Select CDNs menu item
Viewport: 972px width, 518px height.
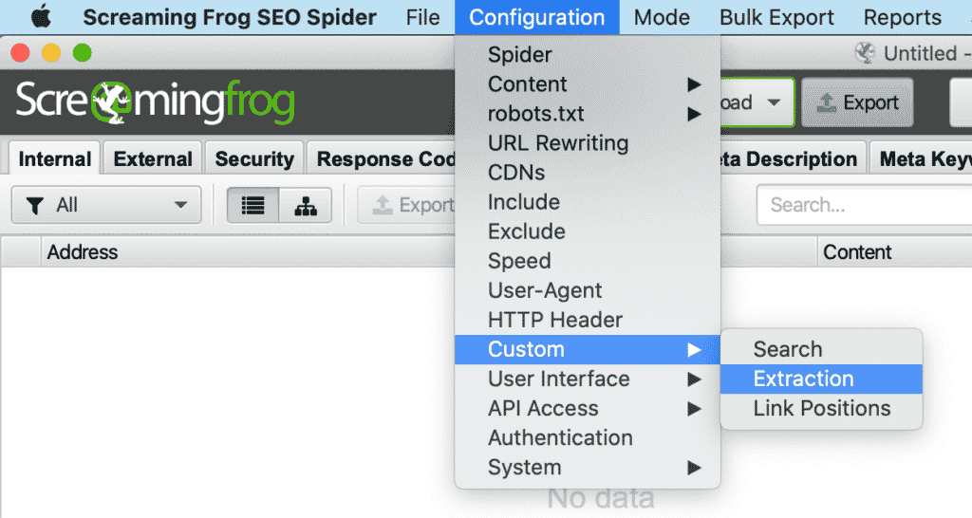coord(588,173)
